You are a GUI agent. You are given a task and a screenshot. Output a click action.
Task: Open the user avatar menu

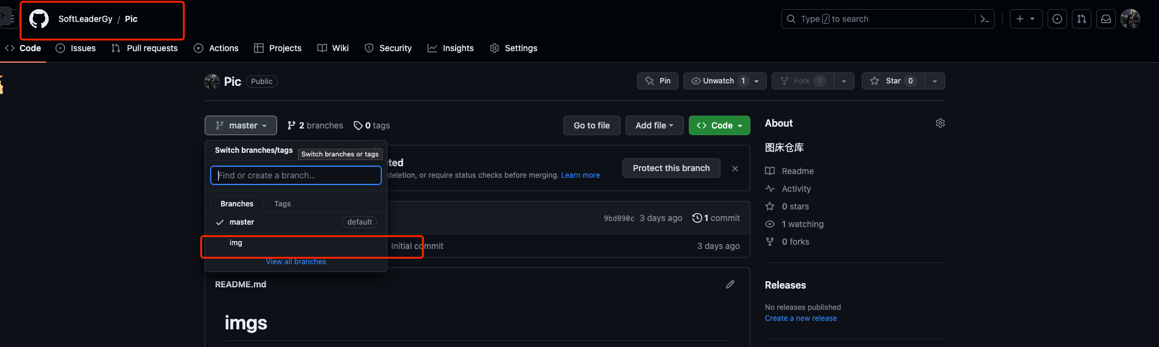click(1130, 19)
